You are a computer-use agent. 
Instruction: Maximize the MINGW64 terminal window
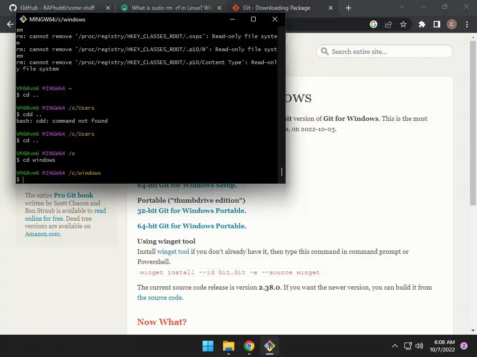click(x=253, y=19)
